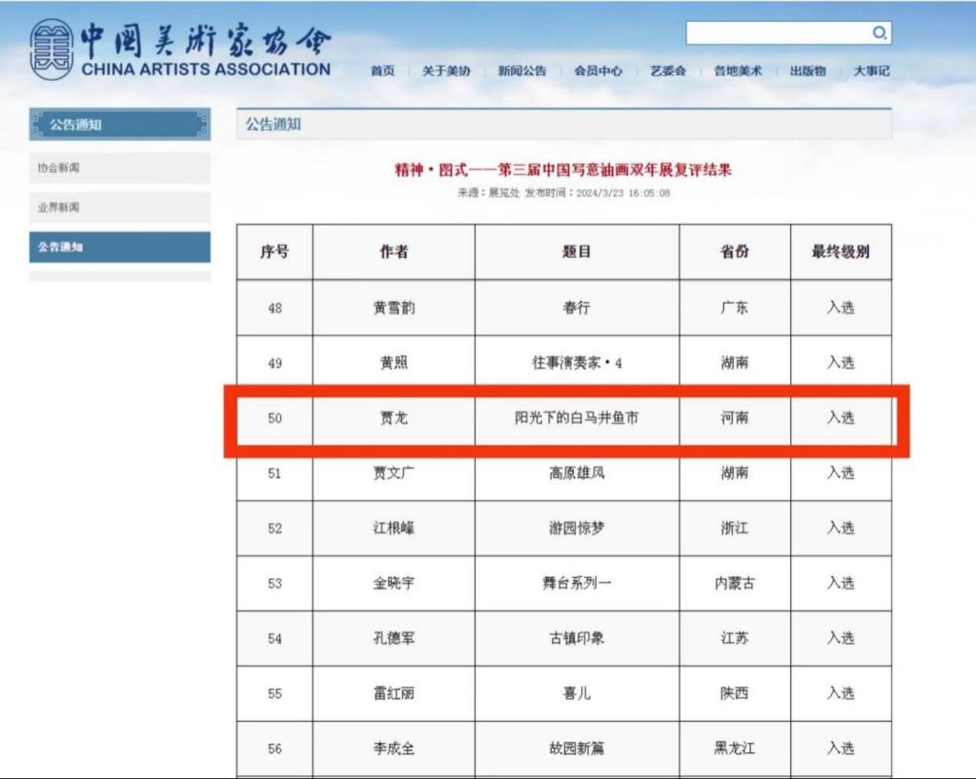Click inside the search input field
Screen dimensions: 976x779
pos(777,33)
